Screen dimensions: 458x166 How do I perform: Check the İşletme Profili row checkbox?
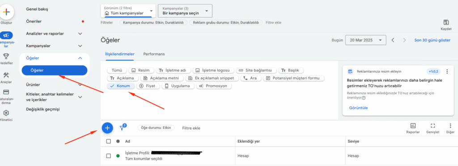109,156
